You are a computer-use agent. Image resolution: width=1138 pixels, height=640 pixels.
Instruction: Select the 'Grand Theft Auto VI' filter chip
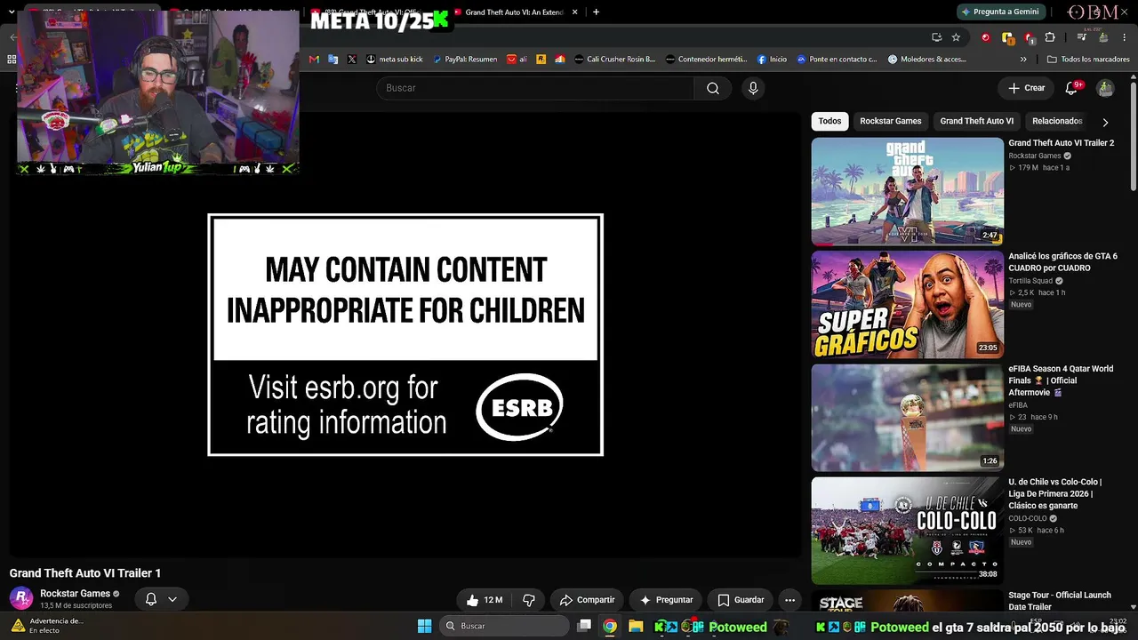[977, 121]
